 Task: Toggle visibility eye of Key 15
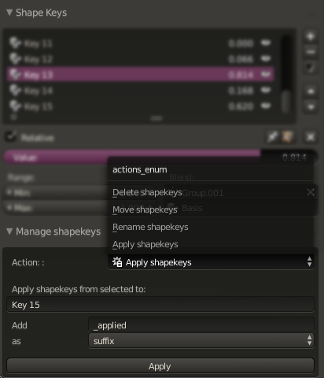[x=266, y=106]
